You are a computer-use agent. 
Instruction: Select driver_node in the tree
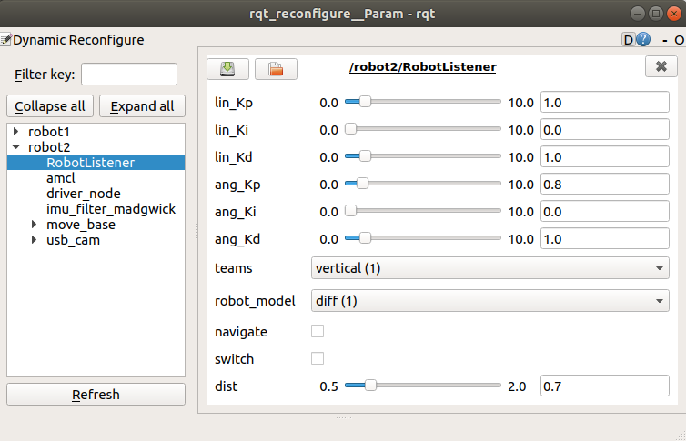click(84, 193)
